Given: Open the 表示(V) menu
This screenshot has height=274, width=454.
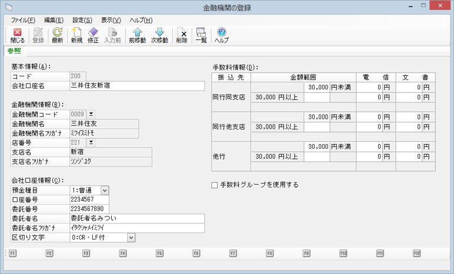Looking at the screenshot, I should 111,20.
